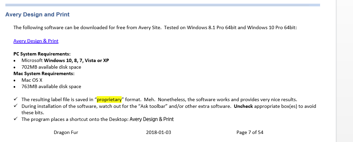This screenshot has height=142, width=353.
Task: Click the checkmark bullet beside the Desktop shortcut note
Action: (15, 119)
